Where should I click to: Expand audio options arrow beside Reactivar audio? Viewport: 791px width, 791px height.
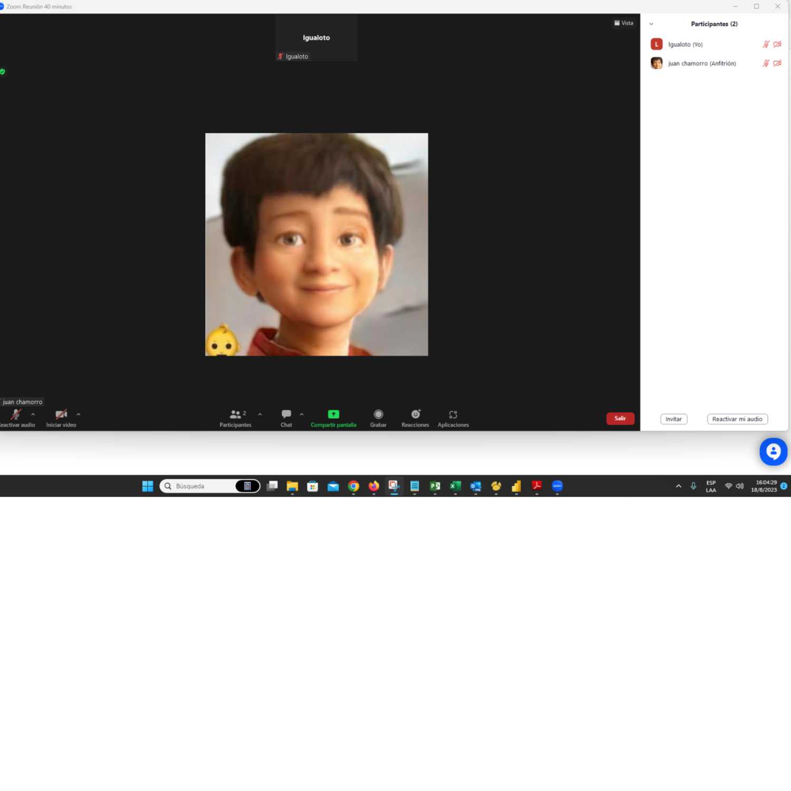tap(33, 414)
